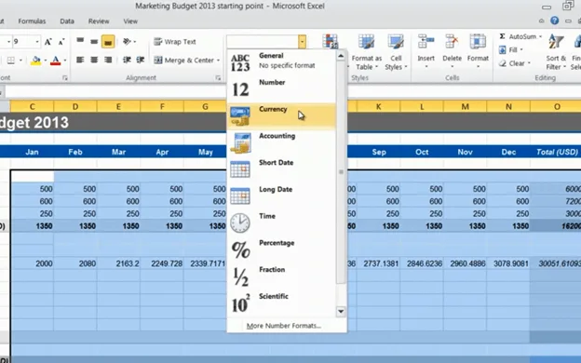This screenshot has width=581, height=363.
Task: Toggle Wrap Text
Action: [x=174, y=42]
